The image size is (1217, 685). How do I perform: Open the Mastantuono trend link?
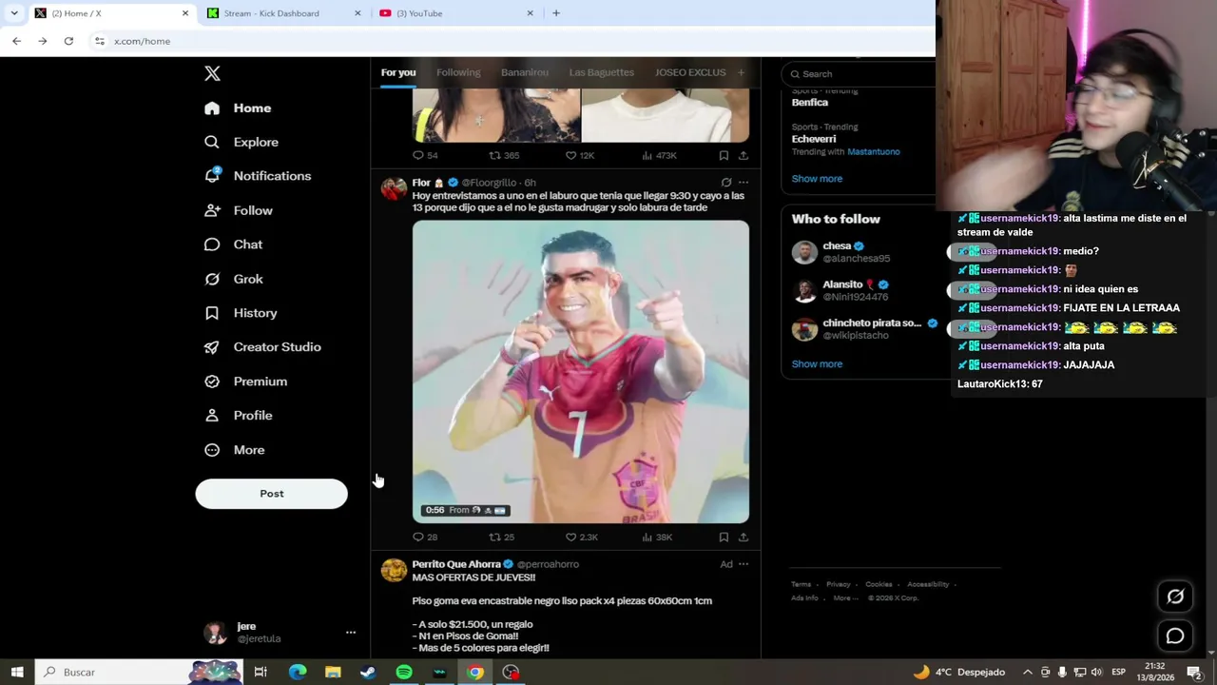873,151
